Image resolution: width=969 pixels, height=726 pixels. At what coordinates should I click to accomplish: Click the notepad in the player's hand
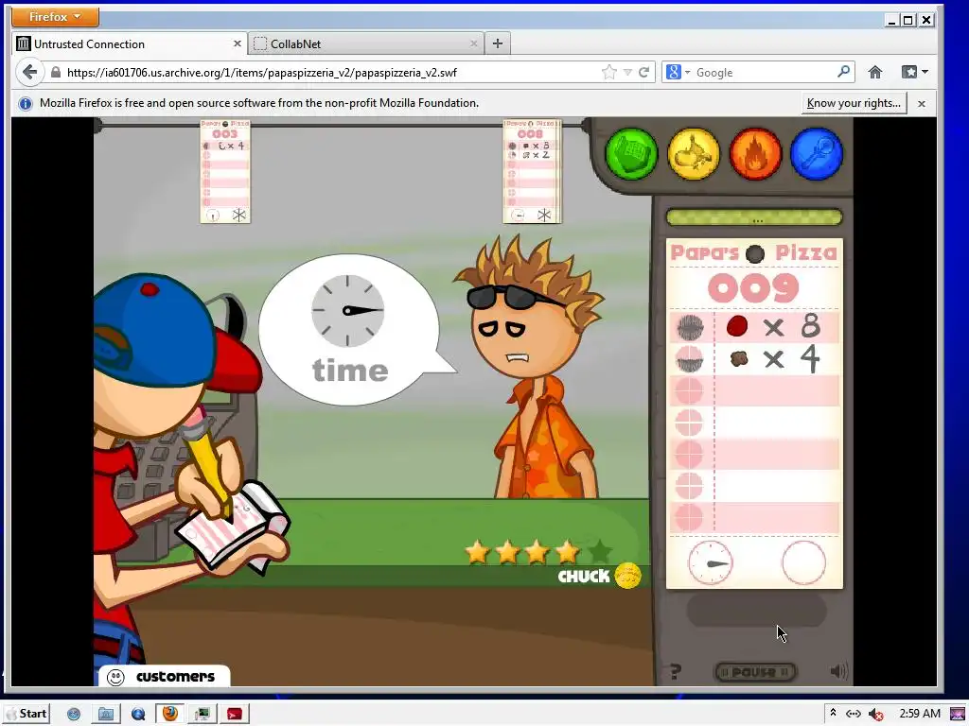(235, 527)
